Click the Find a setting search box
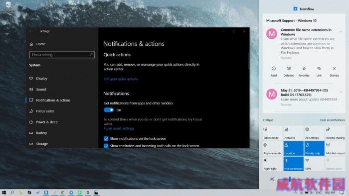Image resolution: width=349 pixels, height=196 pixels. pyautogui.click(x=62, y=55)
